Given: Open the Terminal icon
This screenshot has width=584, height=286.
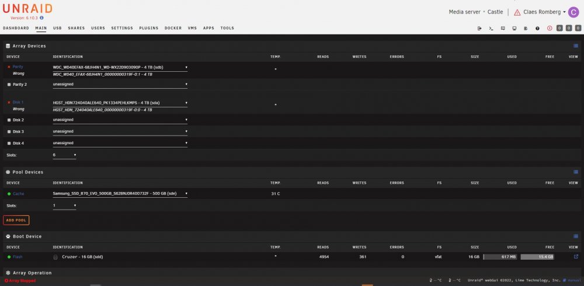Looking at the screenshot, I should (x=491, y=28).
